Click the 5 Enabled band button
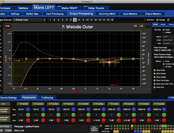The width and height of the screenshot is (174, 133). tap(84, 104)
